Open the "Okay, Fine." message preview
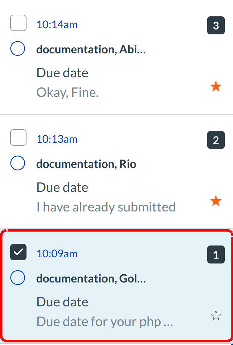The width and height of the screenshot is (233, 345). tap(67, 93)
